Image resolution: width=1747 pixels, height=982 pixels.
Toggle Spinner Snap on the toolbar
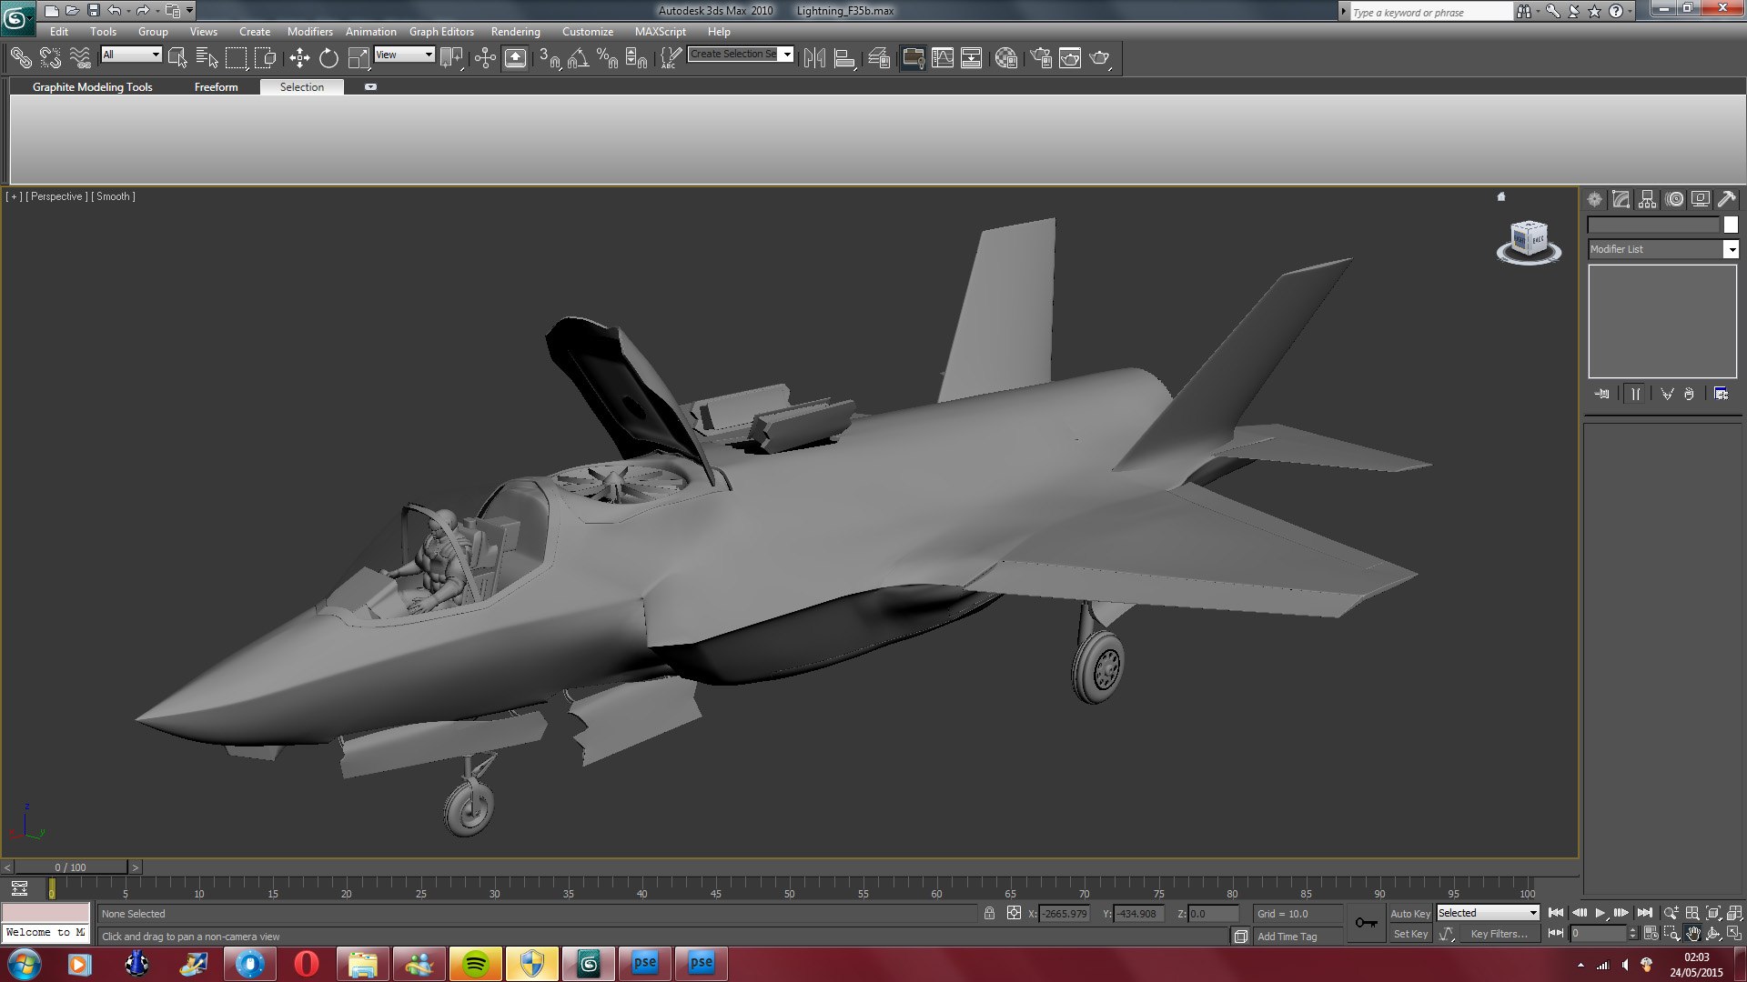(x=637, y=58)
